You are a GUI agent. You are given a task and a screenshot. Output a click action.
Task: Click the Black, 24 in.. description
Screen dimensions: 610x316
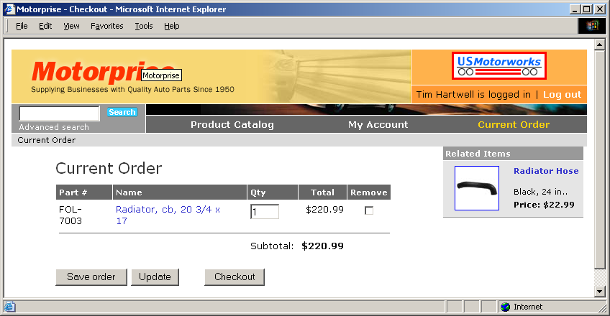[x=540, y=192]
